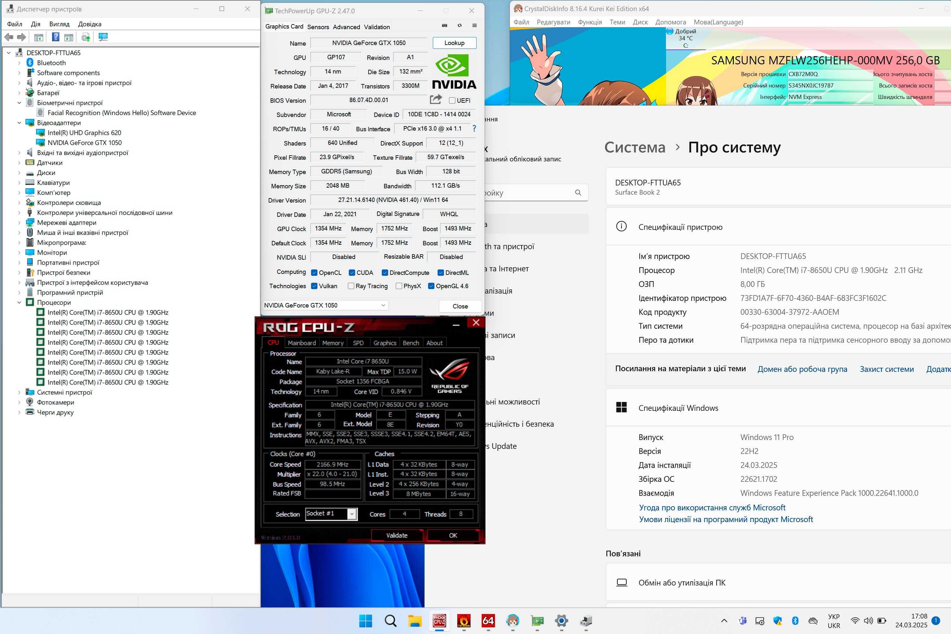Toggle the OpenCL checkbox
Image resolution: width=951 pixels, height=634 pixels.
coord(314,273)
